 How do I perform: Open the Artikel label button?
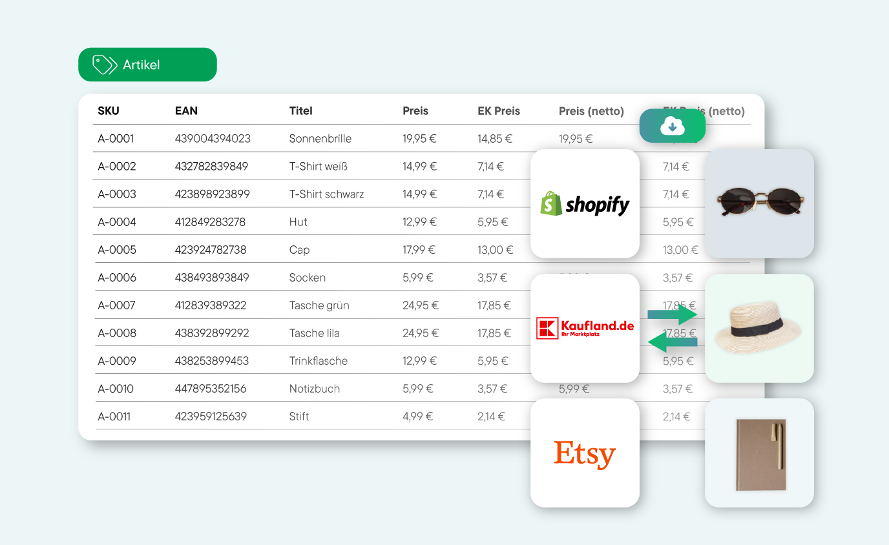click(147, 65)
